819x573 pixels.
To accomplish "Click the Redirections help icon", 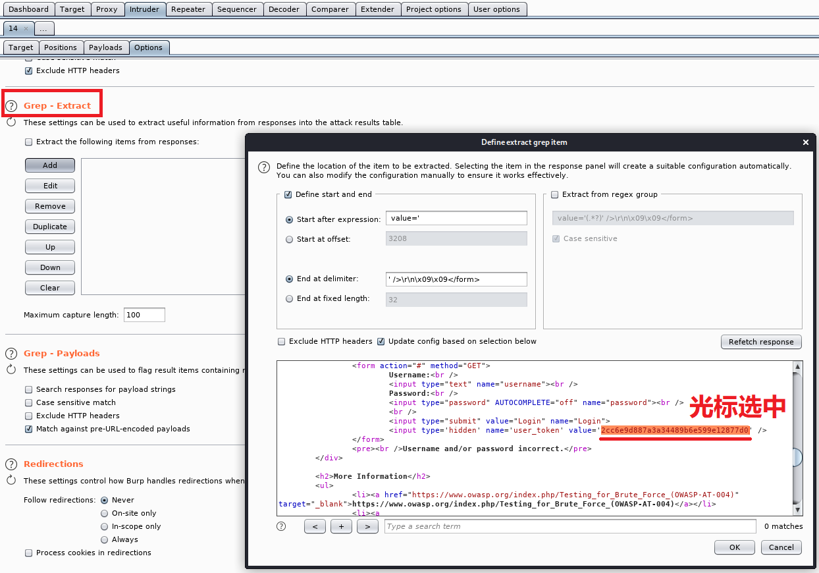I will tap(11, 464).
